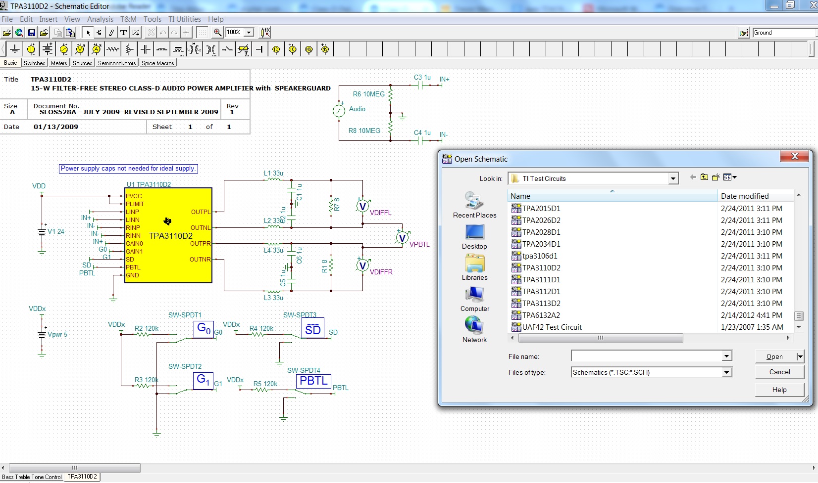The width and height of the screenshot is (818, 483).
Task: Place a voltage source component
Action: [x=31, y=49]
